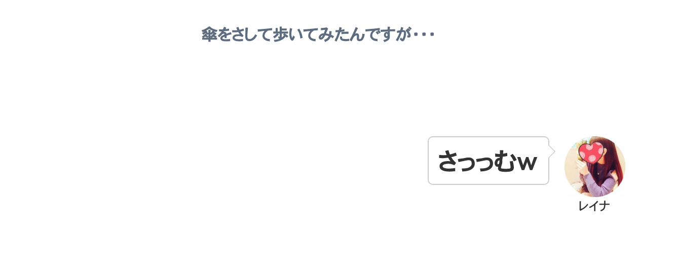Click the purple sweater in the avatar

(601, 181)
